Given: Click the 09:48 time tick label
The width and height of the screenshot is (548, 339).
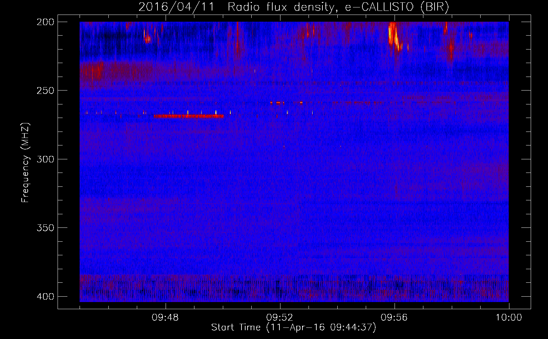Looking at the screenshot, I should click(165, 318).
